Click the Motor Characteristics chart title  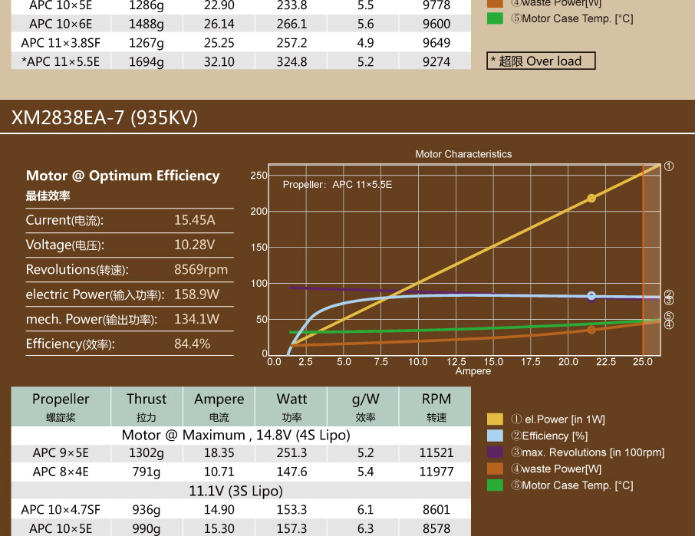[x=463, y=154]
